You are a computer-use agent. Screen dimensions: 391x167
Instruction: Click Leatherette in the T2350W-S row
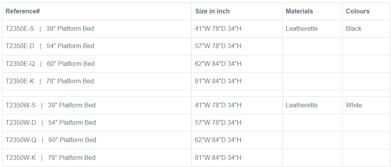point(302,105)
